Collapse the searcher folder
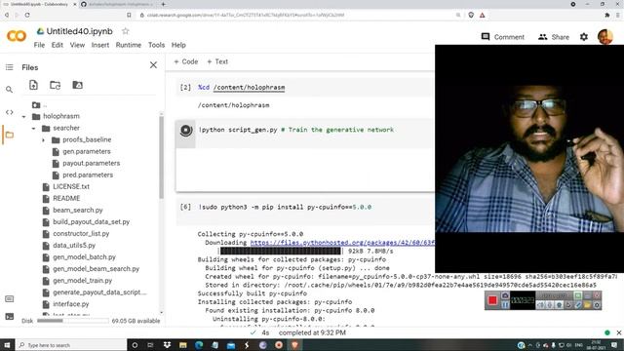624x351 pixels. click(34, 128)
